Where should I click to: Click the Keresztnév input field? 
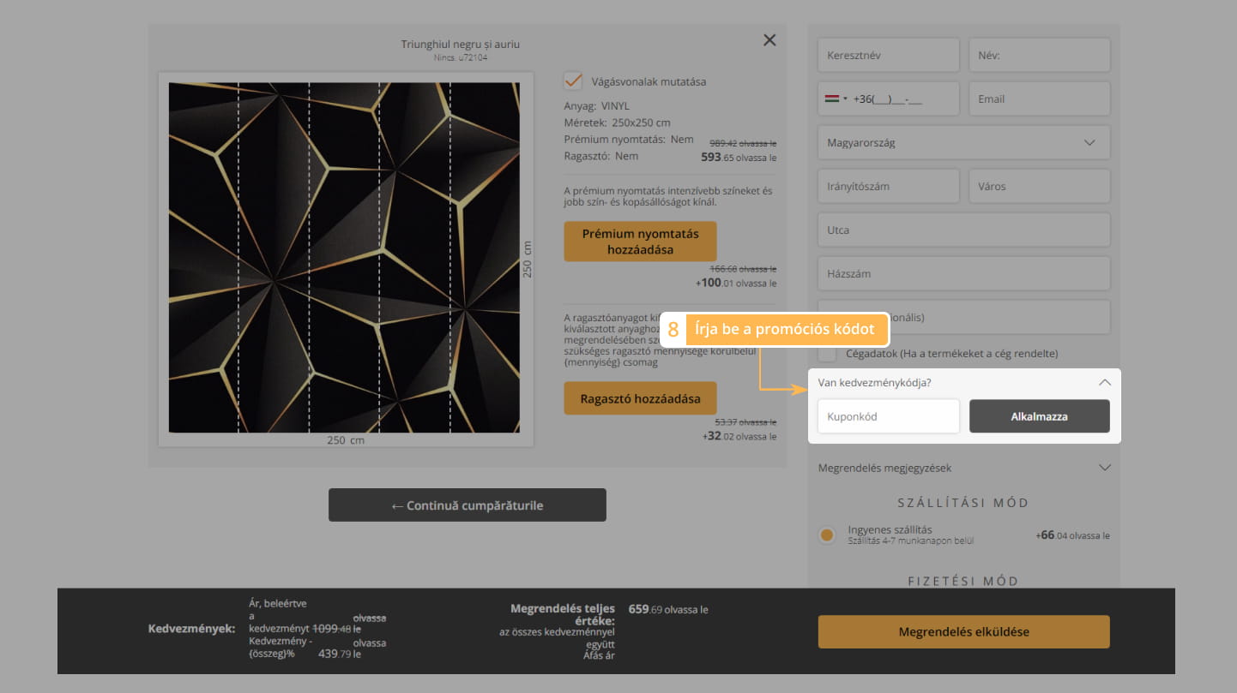coord(888,56)
